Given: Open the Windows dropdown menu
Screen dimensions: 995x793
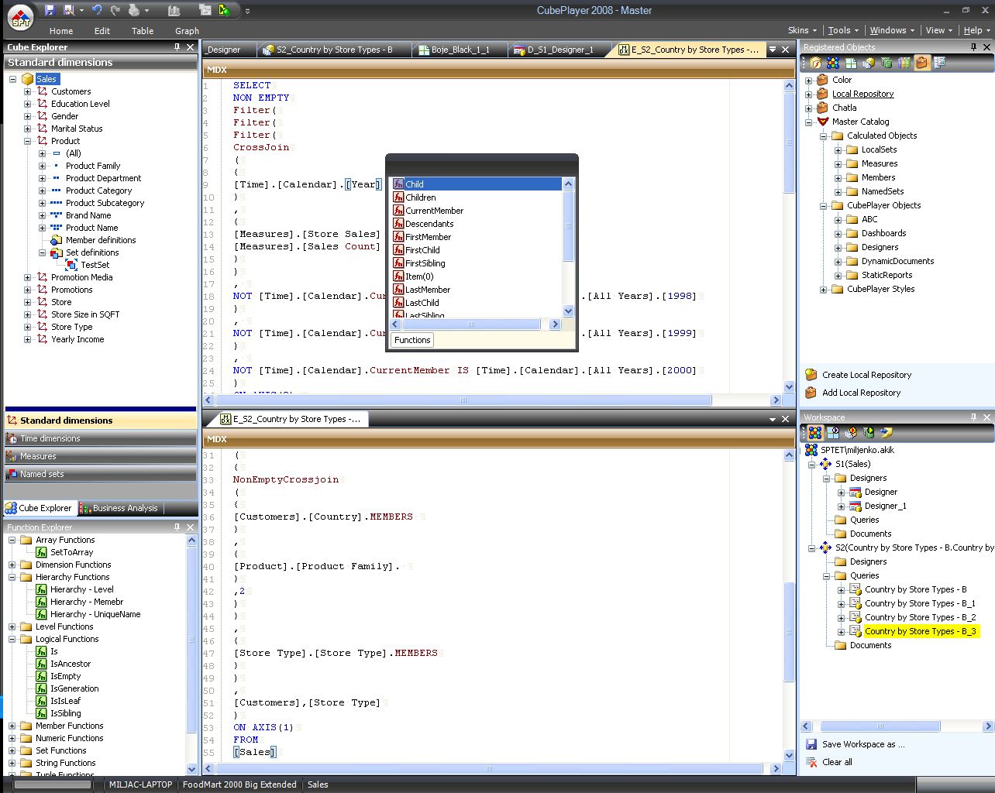Looking at the screenshot, I should coord(892,30).
